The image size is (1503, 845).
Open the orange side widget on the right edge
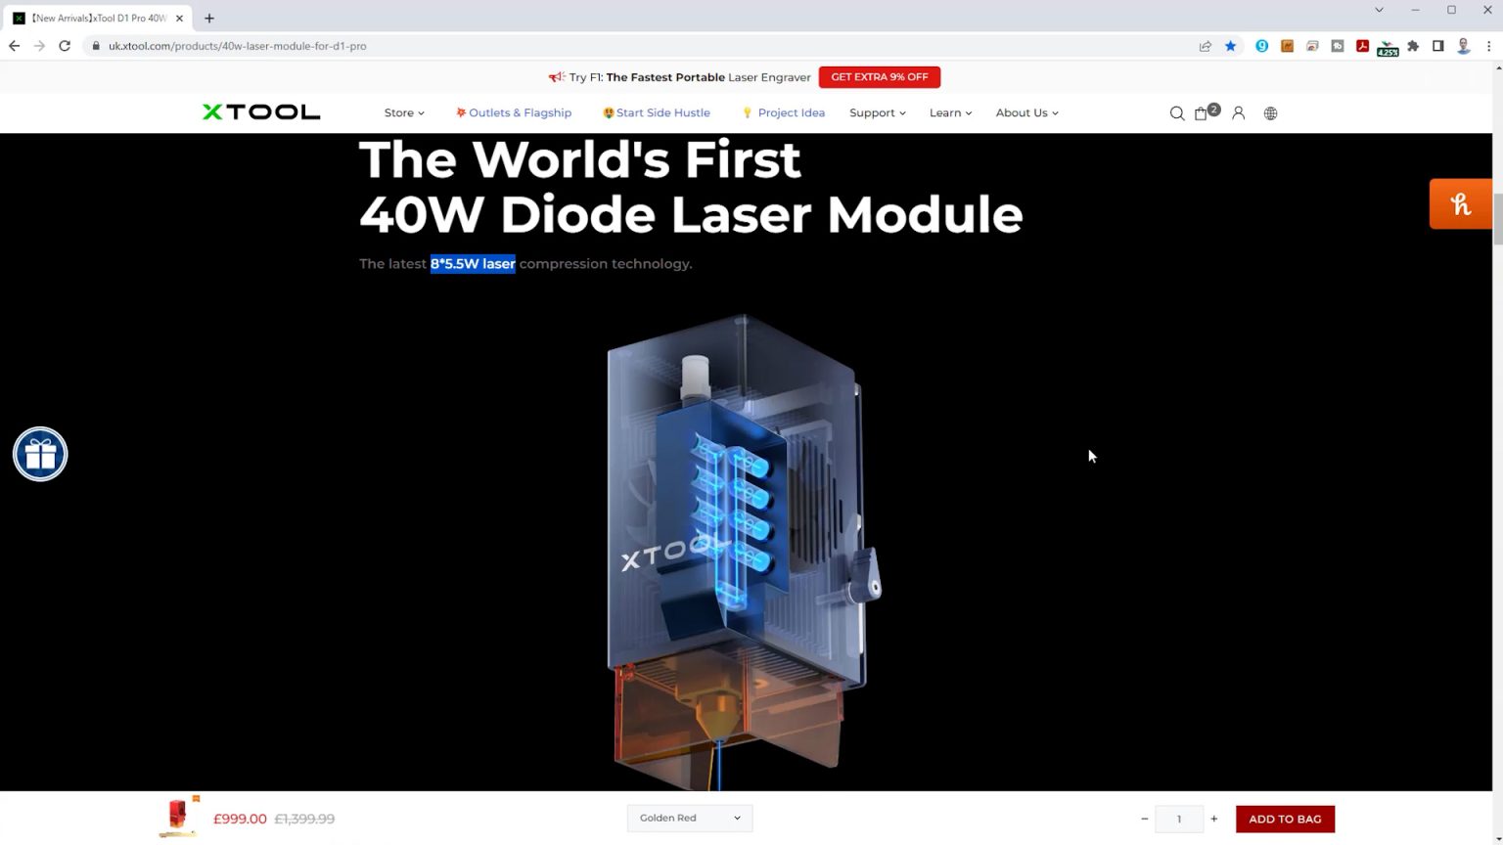coord(1460,203)
